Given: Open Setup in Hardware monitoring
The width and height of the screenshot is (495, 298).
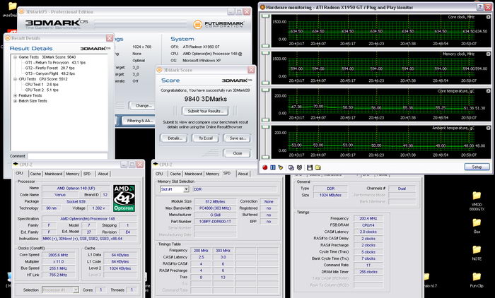Looking at the screenshot, I should click(x=477, y=167).
